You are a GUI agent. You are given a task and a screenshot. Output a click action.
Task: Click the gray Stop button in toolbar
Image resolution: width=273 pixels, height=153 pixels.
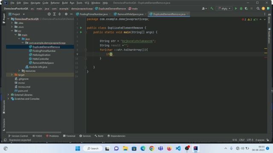[x=251, y=8]
